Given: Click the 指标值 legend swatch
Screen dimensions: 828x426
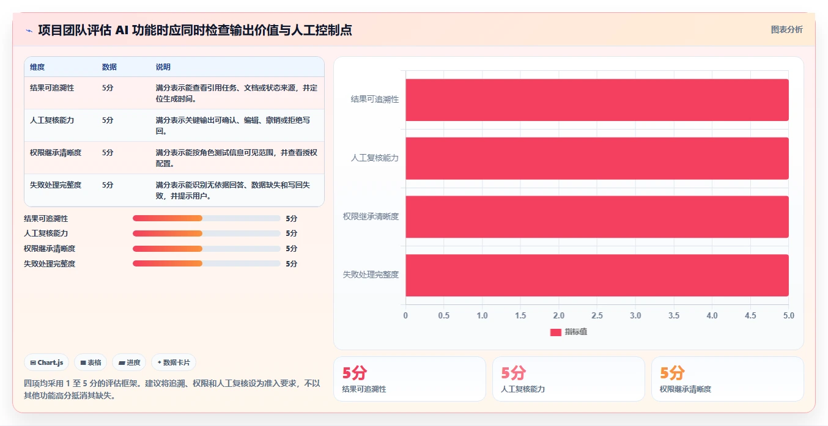Looking at the screenshot, I should coord(555,332).
